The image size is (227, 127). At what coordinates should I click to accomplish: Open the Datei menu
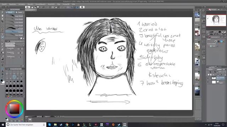click(x=4, y=4)
